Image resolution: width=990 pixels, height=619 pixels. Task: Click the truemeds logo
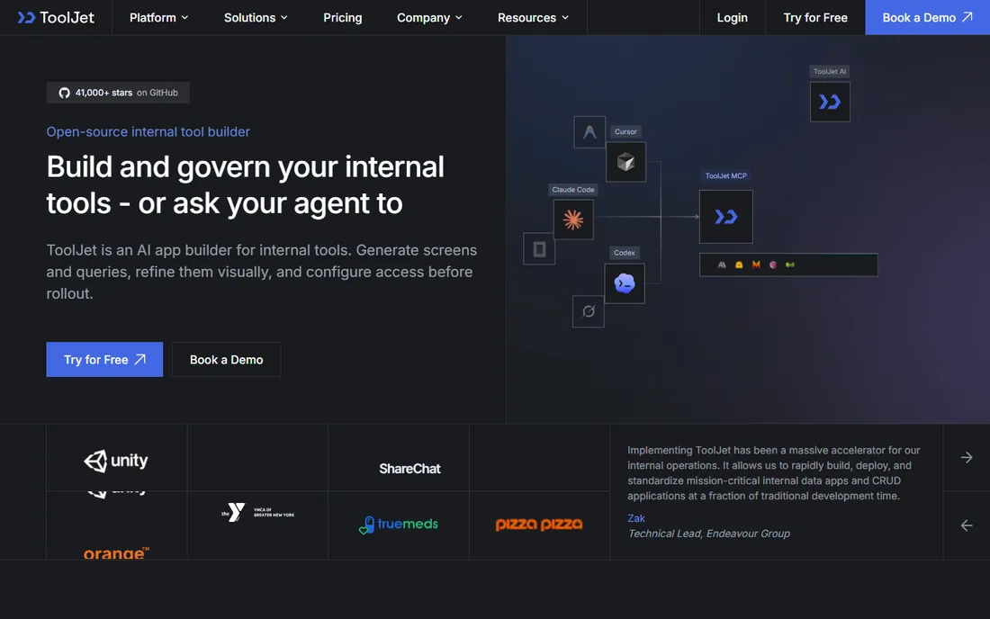pos(399,525)
